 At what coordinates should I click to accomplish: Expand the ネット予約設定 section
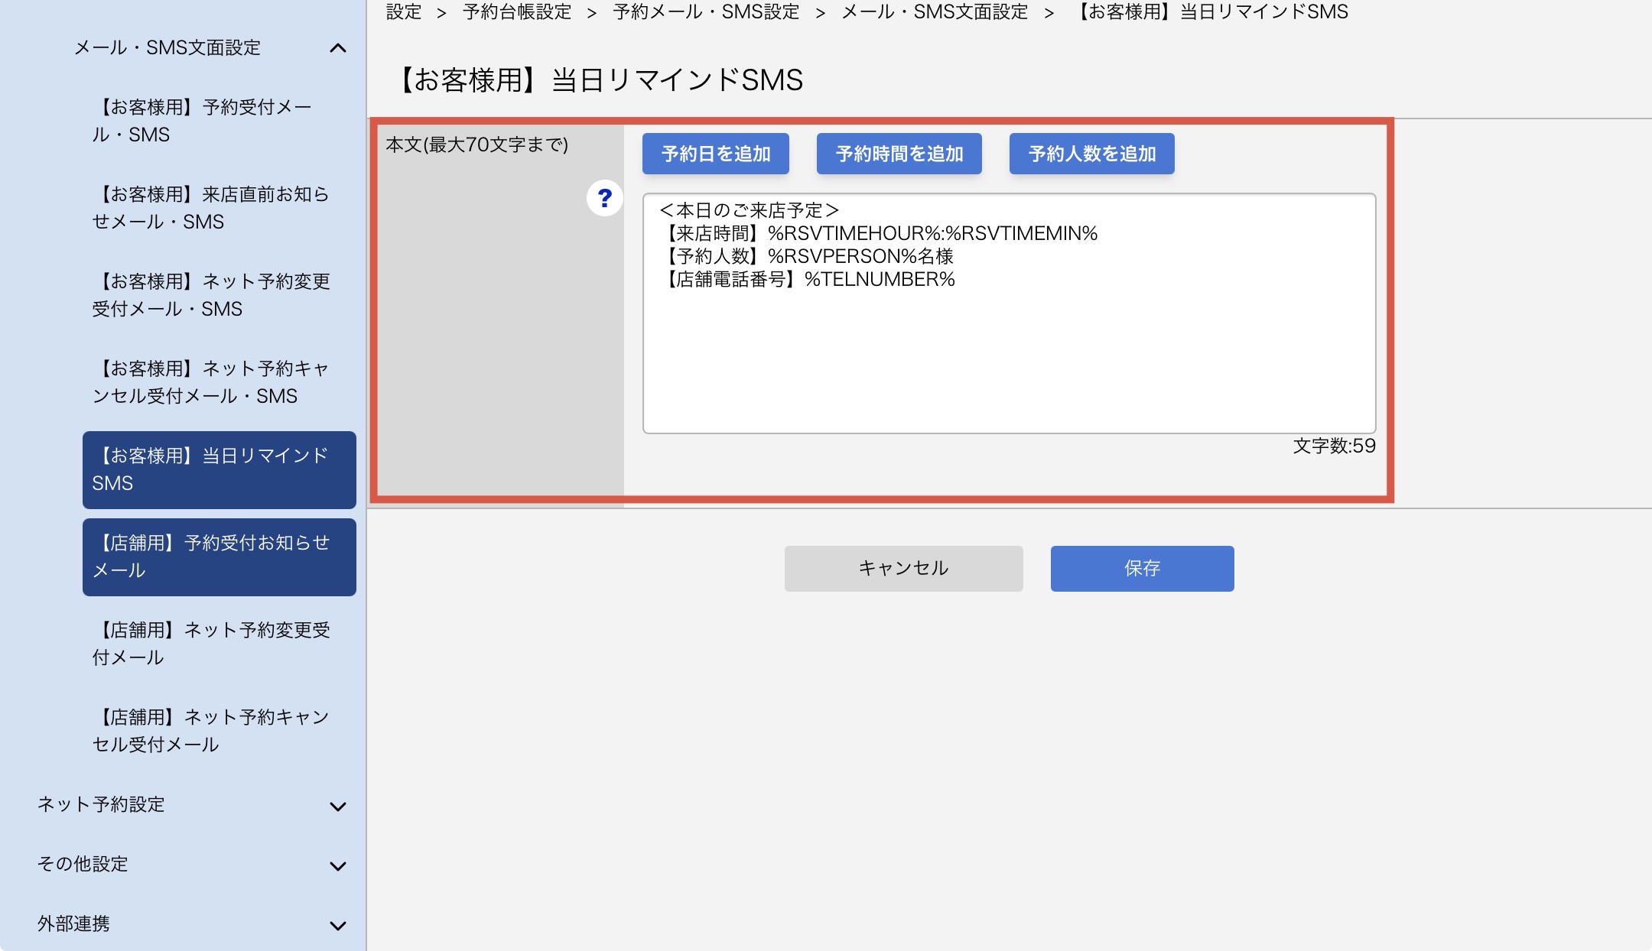coord(191,805)
